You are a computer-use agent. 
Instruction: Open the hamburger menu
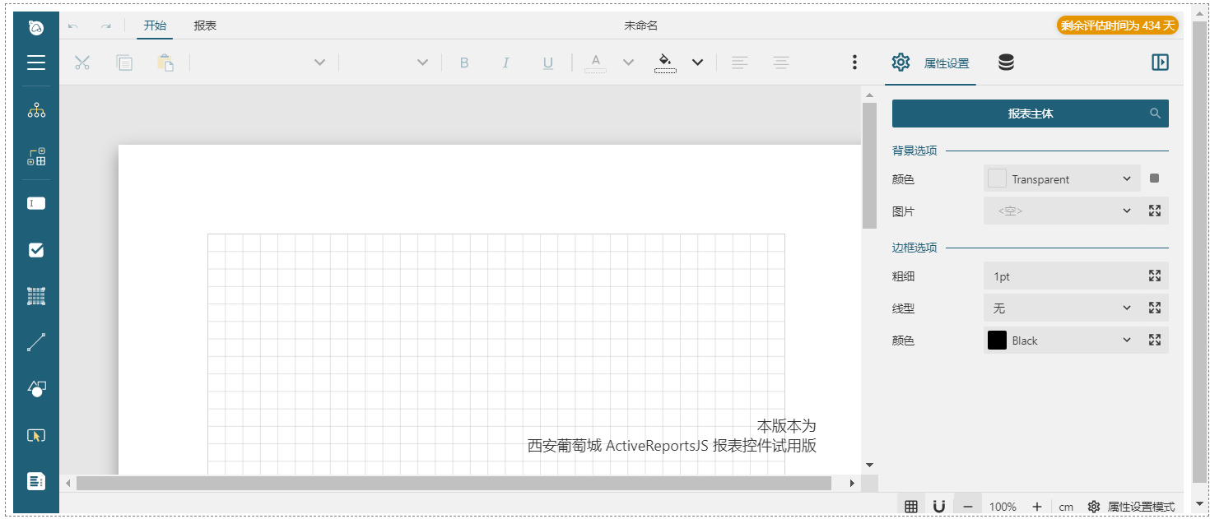[x=36, y=63]
